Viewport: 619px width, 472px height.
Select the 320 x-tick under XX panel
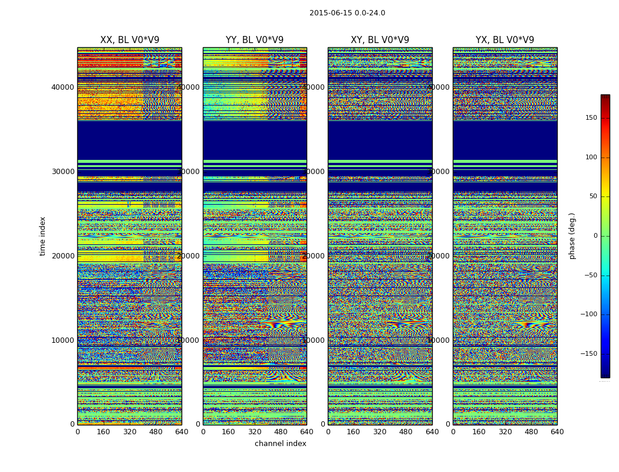[130, 432]
